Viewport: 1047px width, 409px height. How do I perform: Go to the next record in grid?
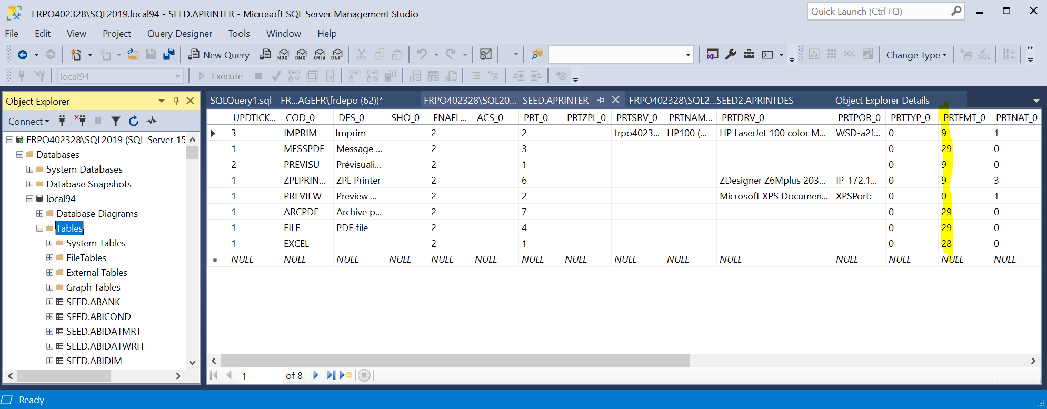[316, 375]
